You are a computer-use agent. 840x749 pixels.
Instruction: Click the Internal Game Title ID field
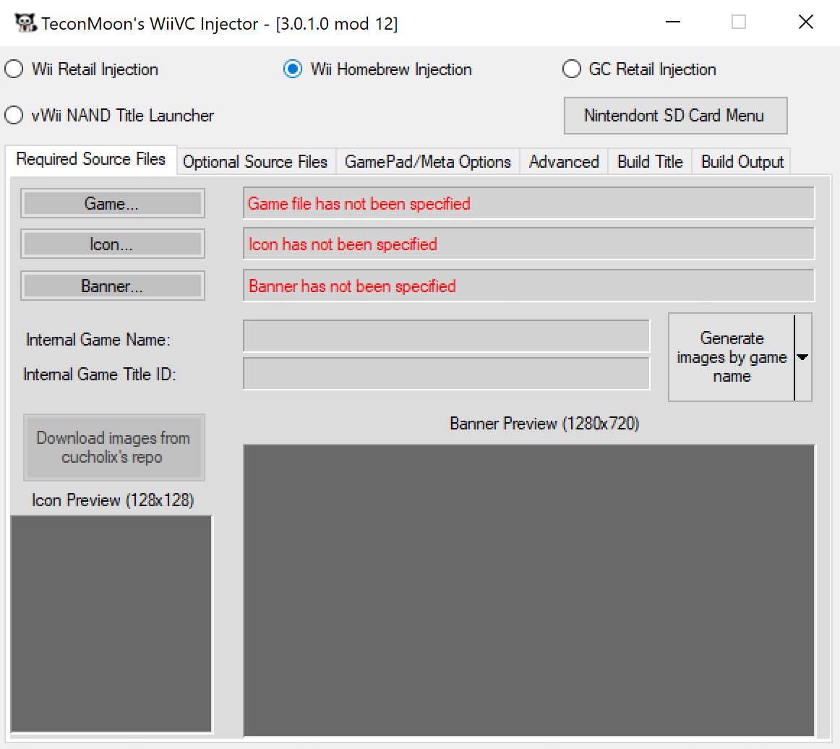tap(446, 374)
